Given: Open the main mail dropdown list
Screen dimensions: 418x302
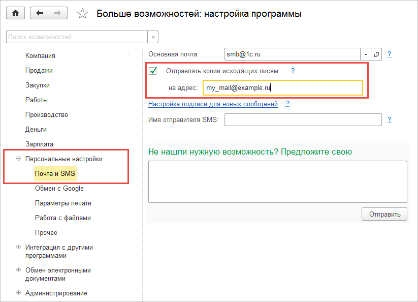Looking at the screenshot, I should point(366,54).
